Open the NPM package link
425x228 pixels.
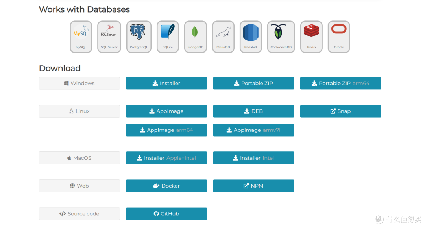(x=253, y=186)
